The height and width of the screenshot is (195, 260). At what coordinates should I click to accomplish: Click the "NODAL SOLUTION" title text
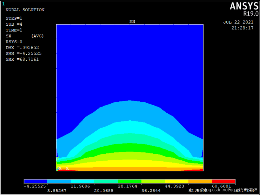25,10
